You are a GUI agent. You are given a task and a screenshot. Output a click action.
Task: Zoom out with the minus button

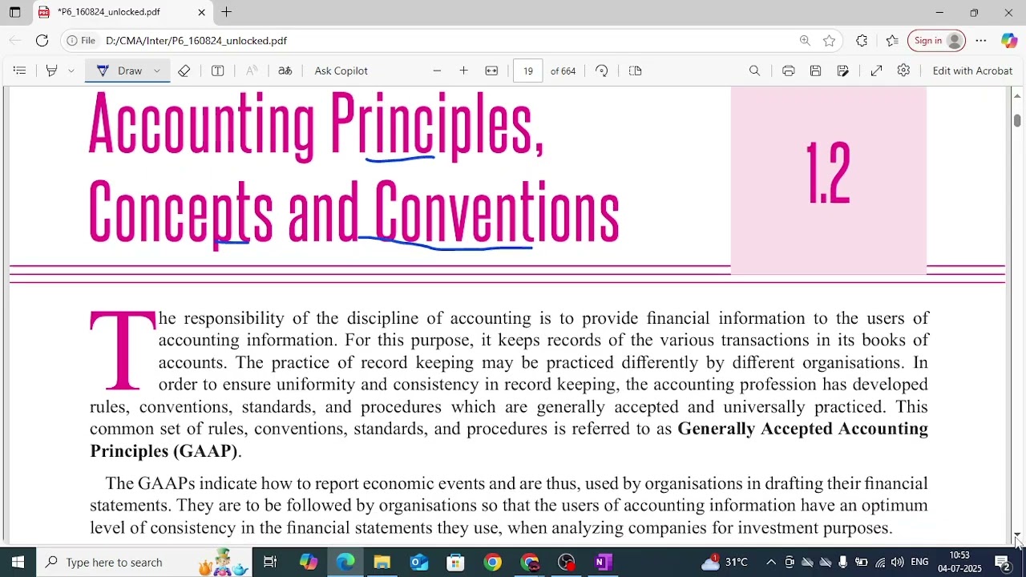[x=437, y=71]
